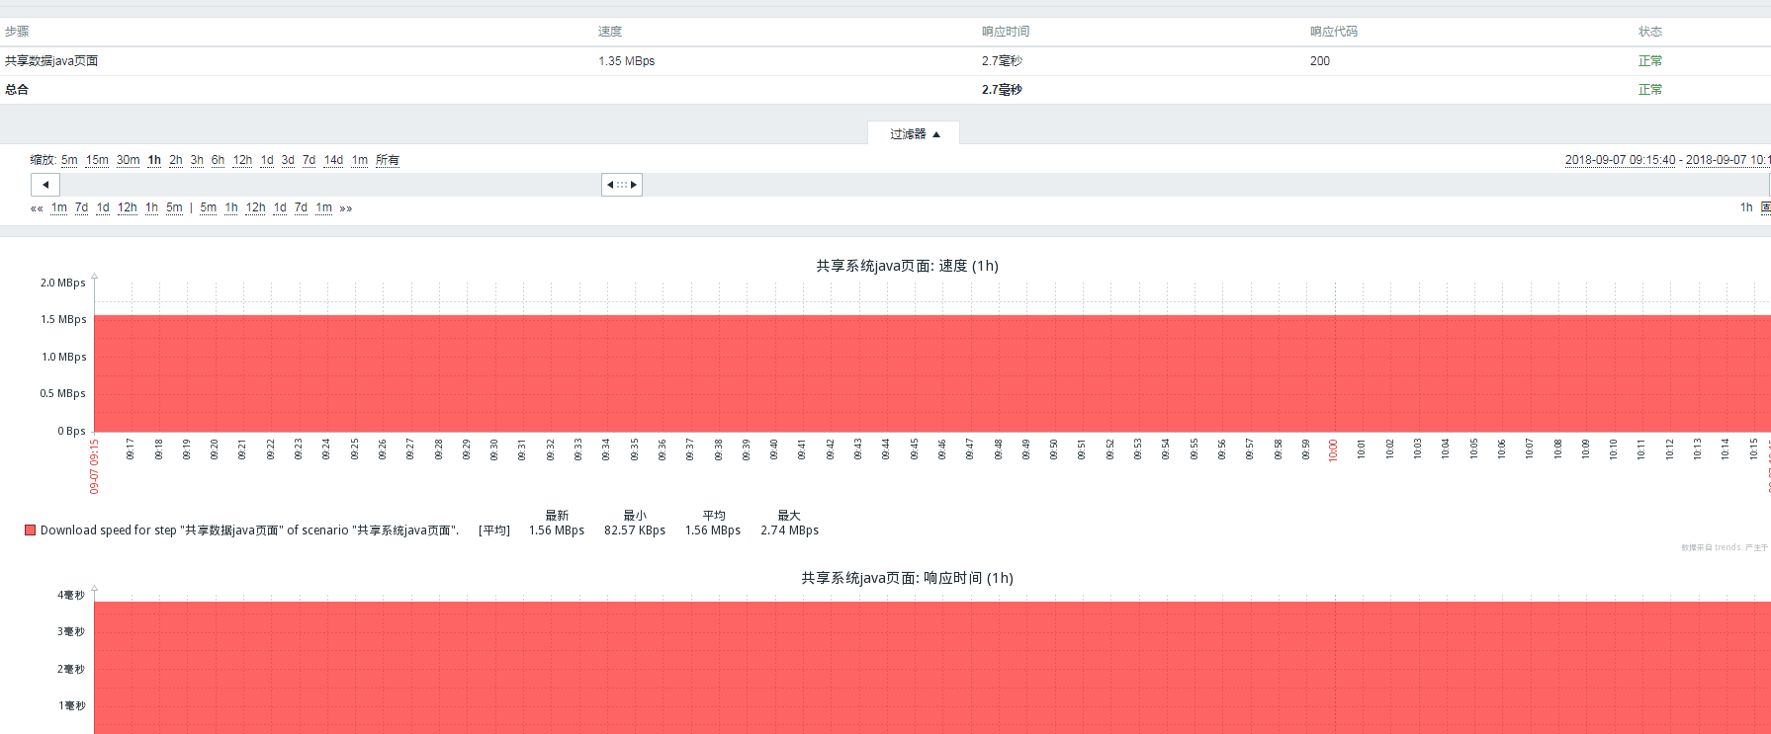Image resolution: width=1771 pixels, height=734 pixels.
Task: Shift time range forward by 5m
Action: [208, 208]
